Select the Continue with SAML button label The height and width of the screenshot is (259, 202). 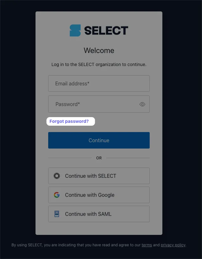[88, 214]
